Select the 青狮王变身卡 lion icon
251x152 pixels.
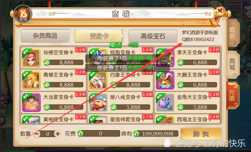point(31,80)
